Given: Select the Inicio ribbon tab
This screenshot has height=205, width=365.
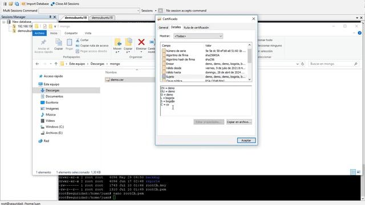Looking at the screenshot, I should click(x=54, y=33).
